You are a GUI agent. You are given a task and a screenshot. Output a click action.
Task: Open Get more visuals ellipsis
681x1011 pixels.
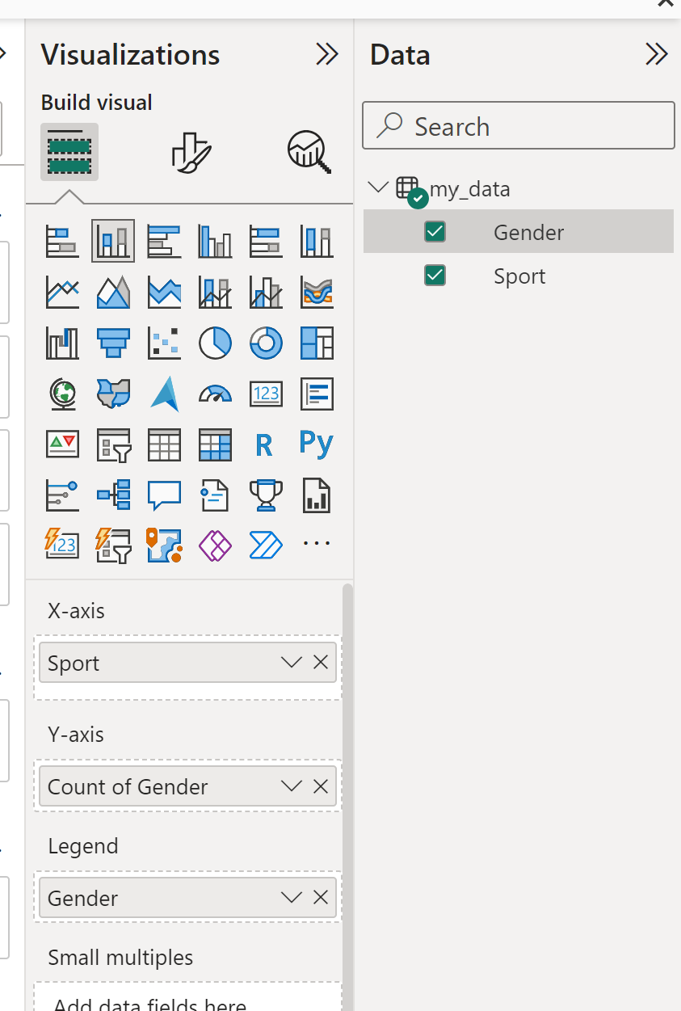(317, 545)
